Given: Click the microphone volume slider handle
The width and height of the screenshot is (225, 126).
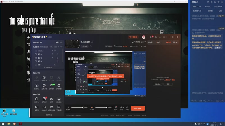Looking at the screenshot, I should pyautogui.click(x=82, y=108).
